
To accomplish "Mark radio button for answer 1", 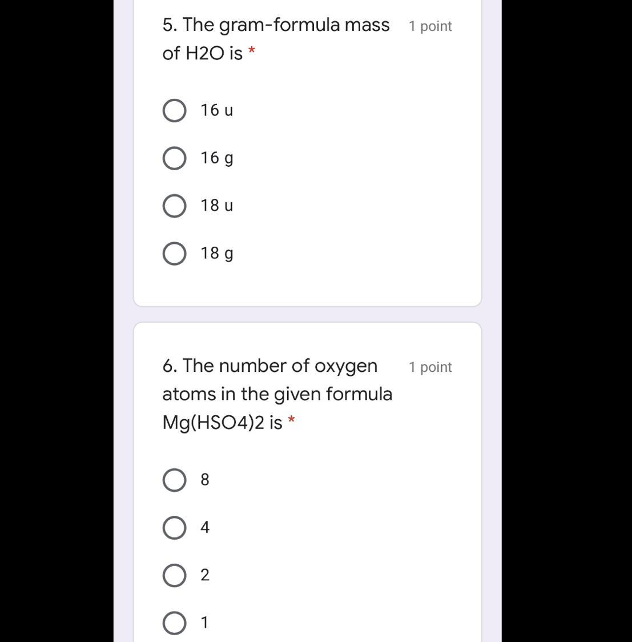I will tap(174, 623).
